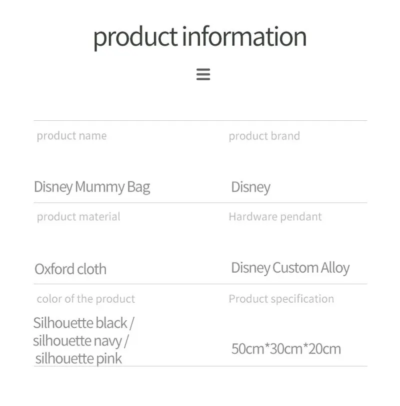Click the word Mummy in product name
The image size is (400, 406).
tap(100, 187)
